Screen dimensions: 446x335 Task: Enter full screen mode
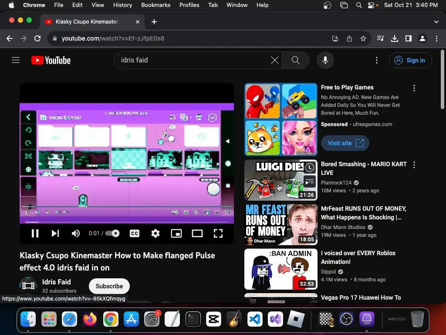218,233
